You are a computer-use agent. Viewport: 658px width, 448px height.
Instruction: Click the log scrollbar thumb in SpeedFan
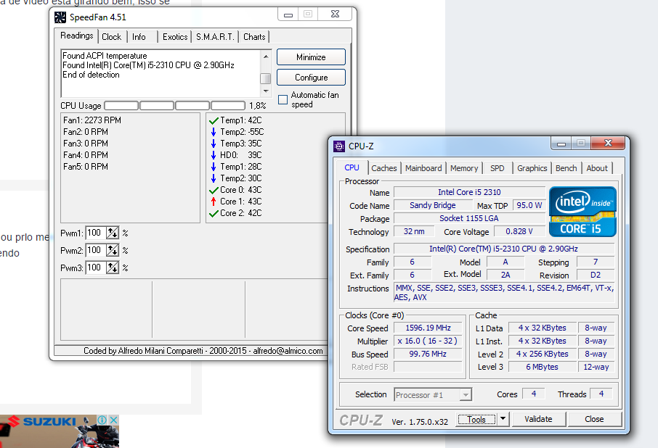tap(266, 78)
